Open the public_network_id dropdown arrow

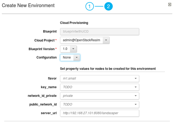136,104
